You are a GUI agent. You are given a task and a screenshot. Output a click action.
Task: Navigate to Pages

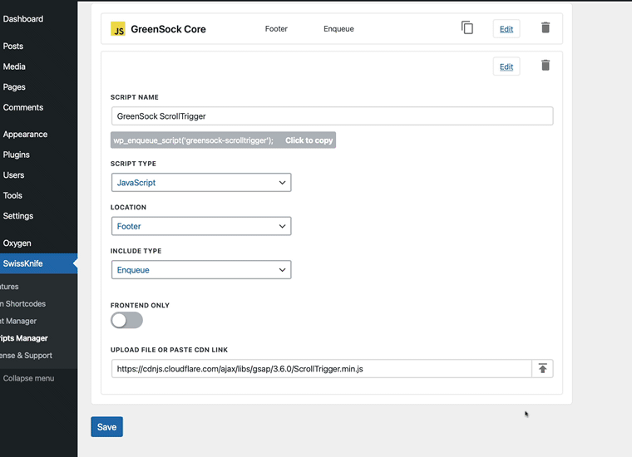pyautogui.click(x=14, y=87)
